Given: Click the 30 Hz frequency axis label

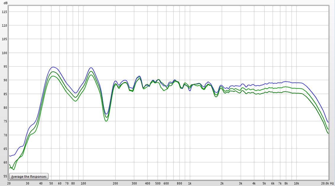Looking at the screenshot, I should 27,183.
